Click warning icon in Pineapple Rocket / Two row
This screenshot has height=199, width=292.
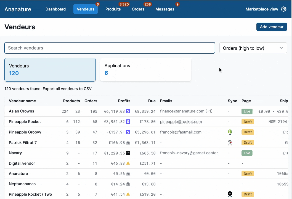128,194
